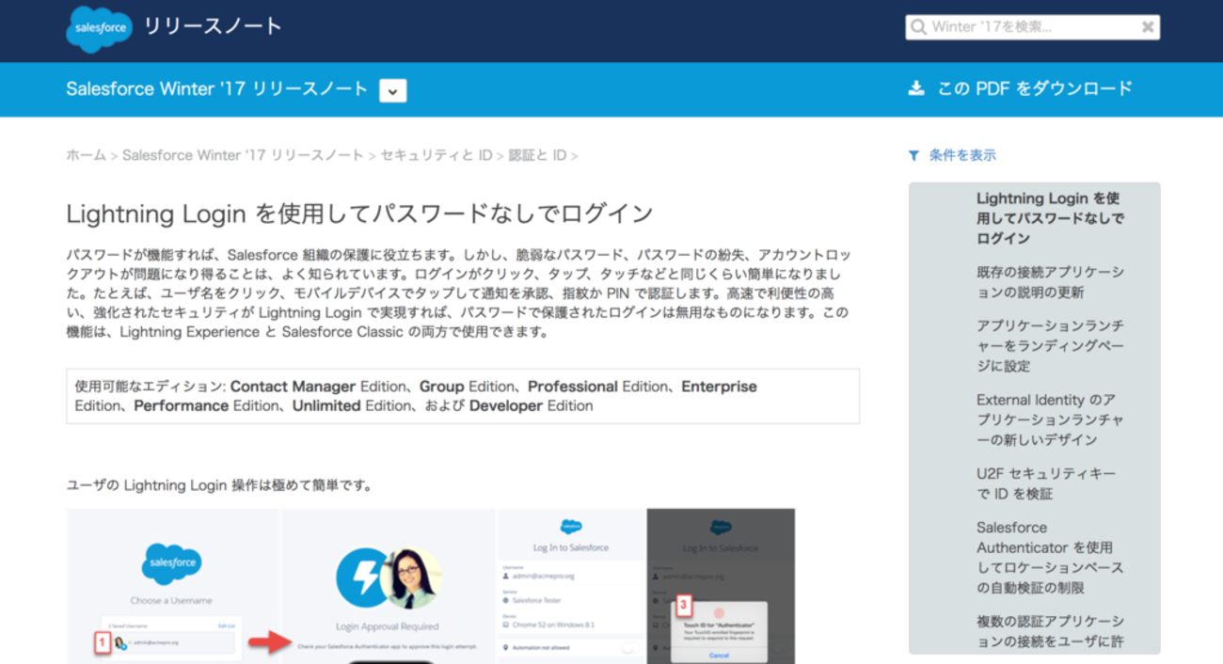Screen dimensions: 1223x664
Task: Click the filter funnel icon
Action: tap(913, 155)
